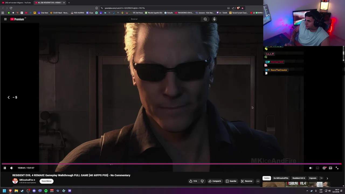The width and height of the screenshot is (345, 194).
Task: Focus the Buscar search field
Action: click(165, 19)
